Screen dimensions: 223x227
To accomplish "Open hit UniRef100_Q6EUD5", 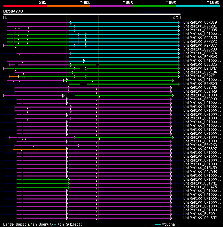I will point(200,30).
